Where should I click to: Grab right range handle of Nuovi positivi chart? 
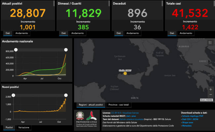66,95
